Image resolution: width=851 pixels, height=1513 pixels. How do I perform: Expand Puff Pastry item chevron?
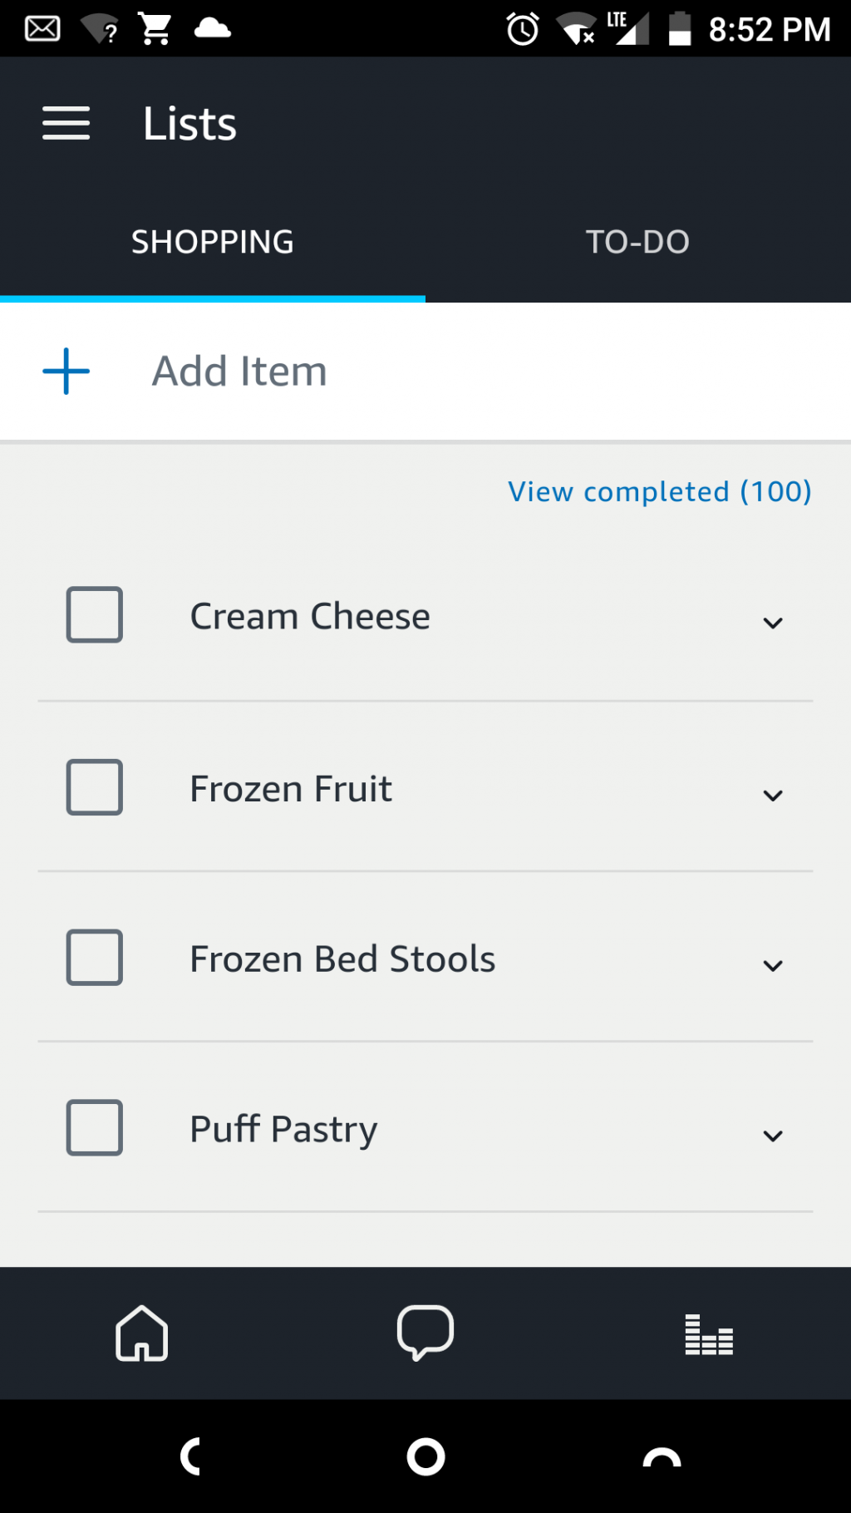tap(773, 1136)
